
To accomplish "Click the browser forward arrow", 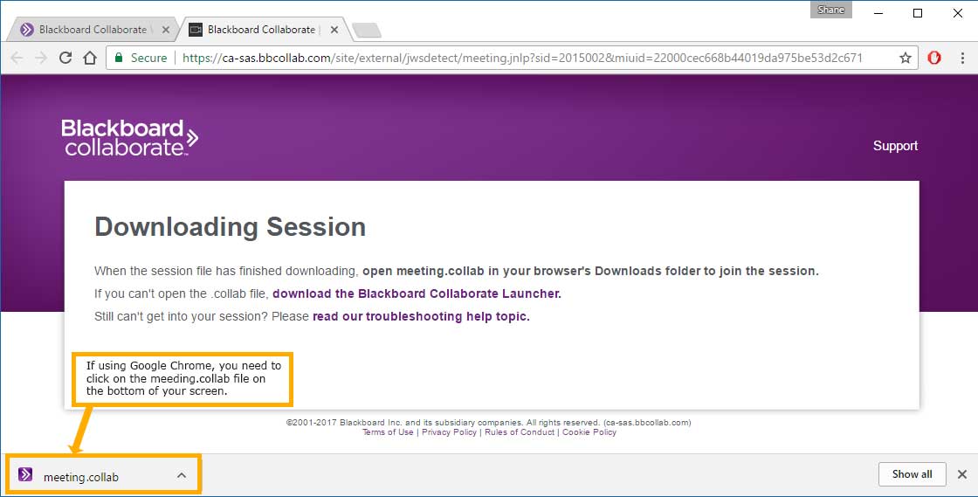I will tap(41, 58).
